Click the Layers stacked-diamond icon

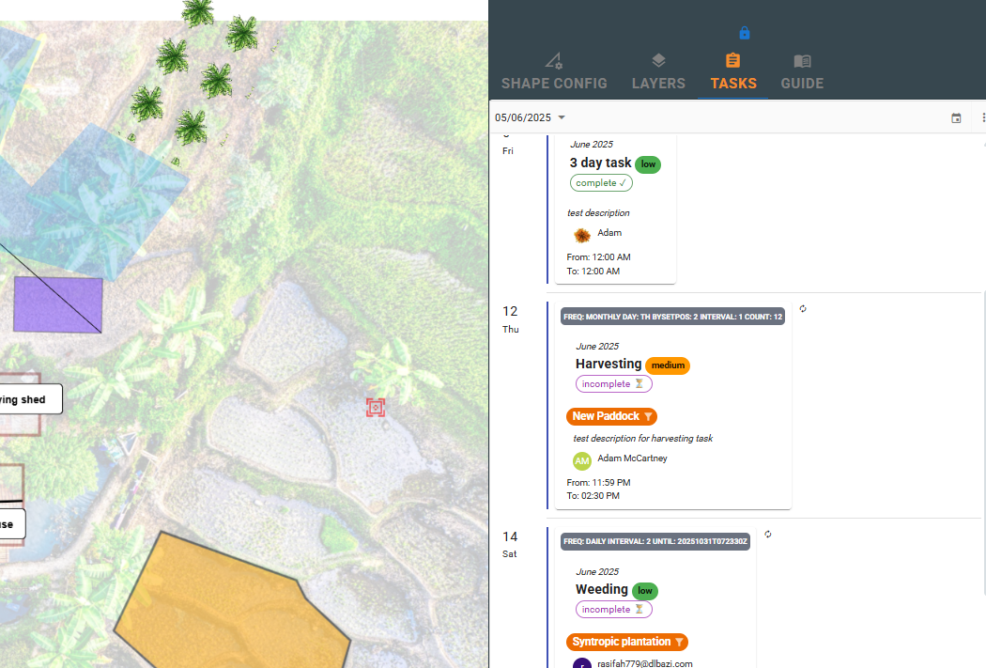[658, 59]
